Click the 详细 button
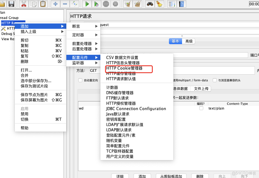The image size is (259, 178). pyautogui.click(x=120, y=176)
